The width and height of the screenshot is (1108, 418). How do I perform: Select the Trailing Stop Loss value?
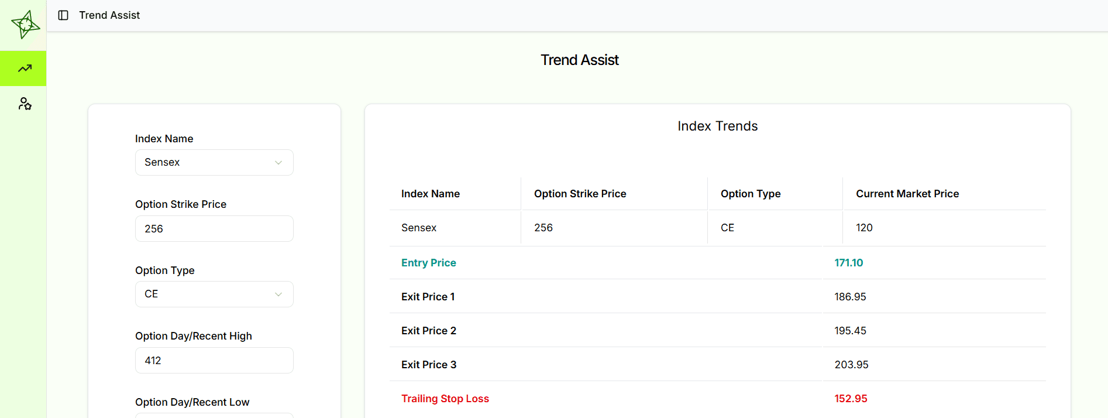pyautogui.click(x=851, y=398)
